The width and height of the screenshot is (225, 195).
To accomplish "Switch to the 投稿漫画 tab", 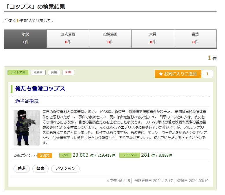I will click(110, 38).
